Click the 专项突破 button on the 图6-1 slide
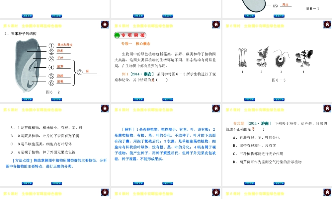Image resolution: width=332 pixels, height=199 pixels. point(279,16)
